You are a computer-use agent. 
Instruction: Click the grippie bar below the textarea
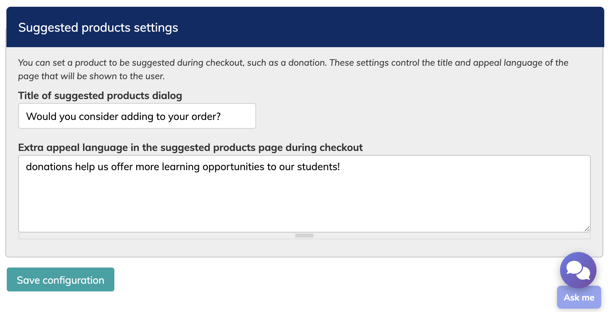[x=304, y=236]
